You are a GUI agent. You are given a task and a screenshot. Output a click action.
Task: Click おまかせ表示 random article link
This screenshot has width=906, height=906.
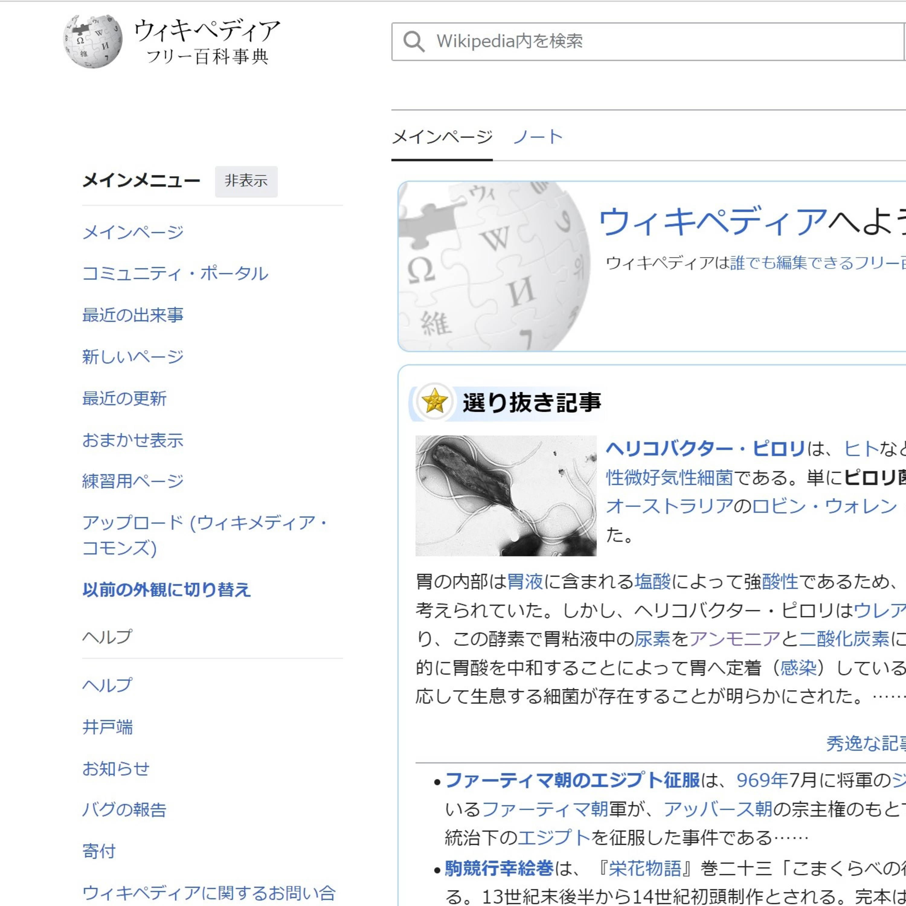click(x=133, y=440)
